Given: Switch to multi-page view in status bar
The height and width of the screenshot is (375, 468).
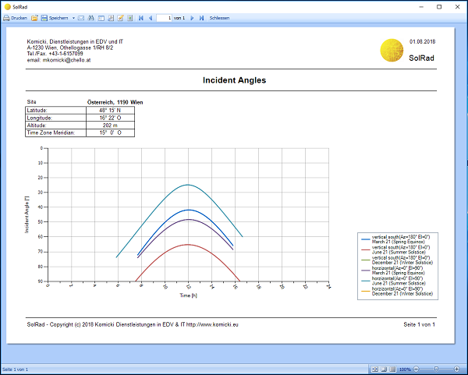Looking at the screenshot, I should [x=376, y=369].
